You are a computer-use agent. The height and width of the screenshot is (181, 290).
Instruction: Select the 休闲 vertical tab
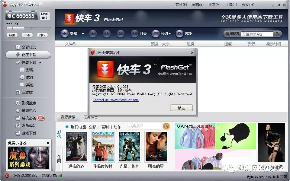tap(59, 159)
